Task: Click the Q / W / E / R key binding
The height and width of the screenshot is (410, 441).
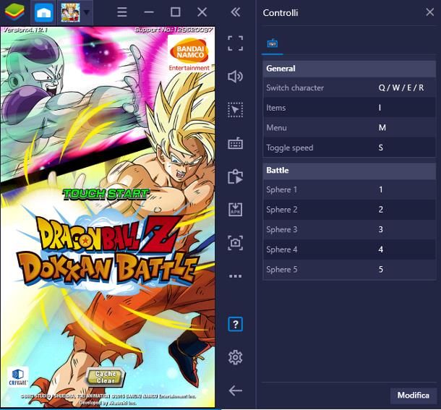Action: (401, 87)
